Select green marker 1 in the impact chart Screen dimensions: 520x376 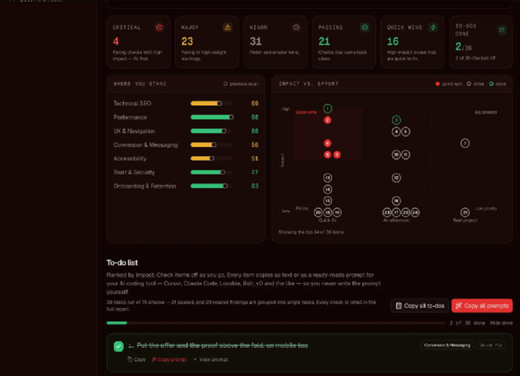click(327, 109)
